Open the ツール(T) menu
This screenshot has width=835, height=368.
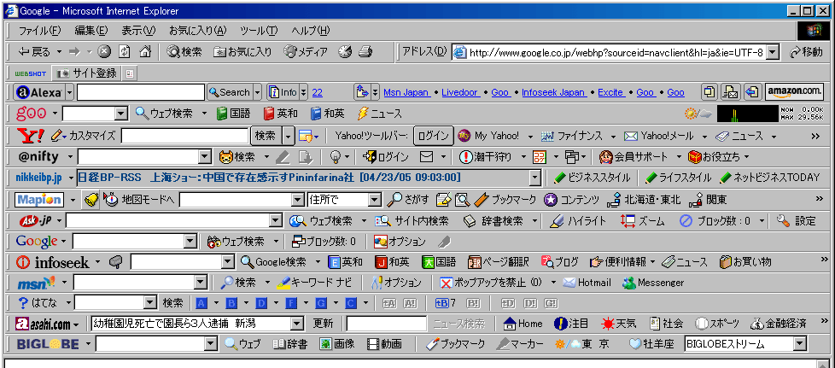coord(259,31)
